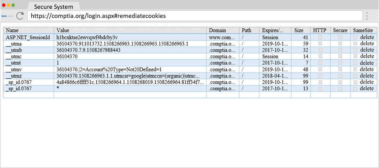Toggle the HTTP checkbox for __utmz row
The width and height of the screenshot is (379, 168).
pyautogui.click(x=320, y=76)
